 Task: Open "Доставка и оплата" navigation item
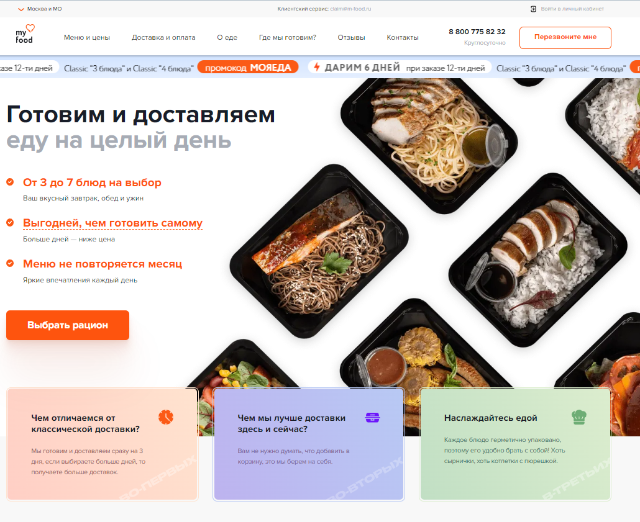tap(163, 37)
